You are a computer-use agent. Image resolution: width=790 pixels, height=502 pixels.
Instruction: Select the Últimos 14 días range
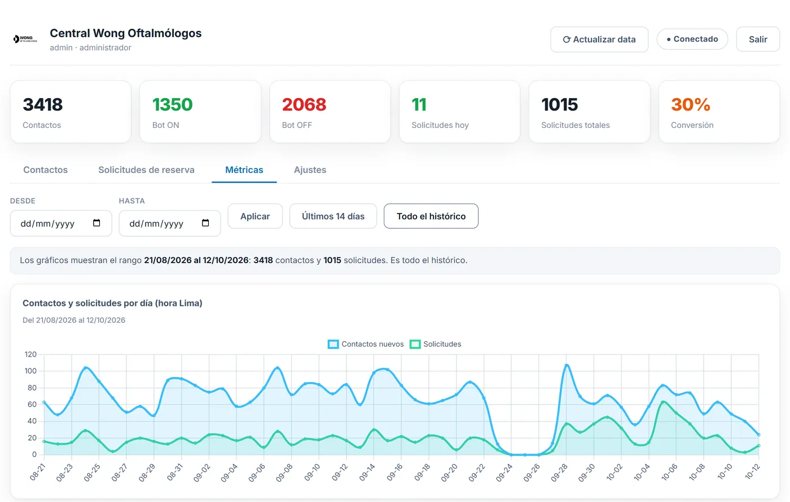[333, 216]
